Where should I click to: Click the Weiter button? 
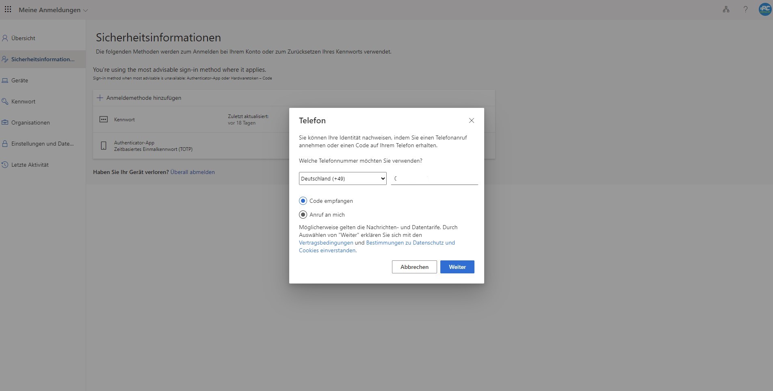(x=457, y=267)
